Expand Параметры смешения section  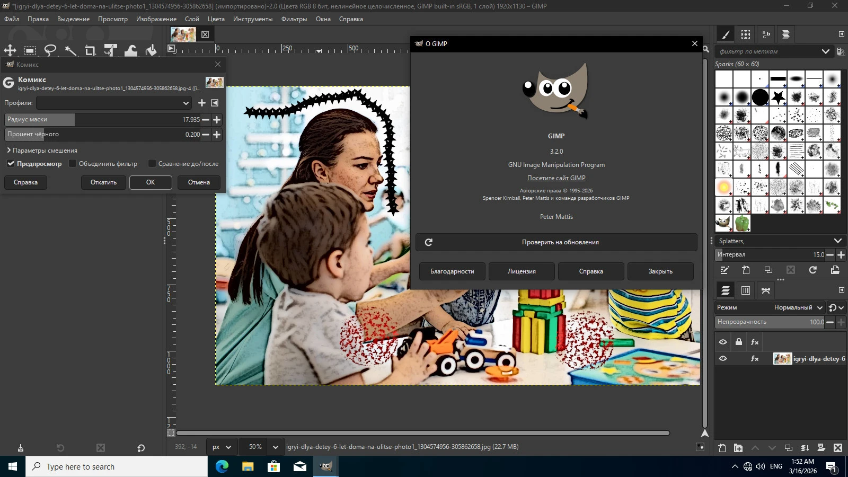pyautogui.click(x=42, y=151)
